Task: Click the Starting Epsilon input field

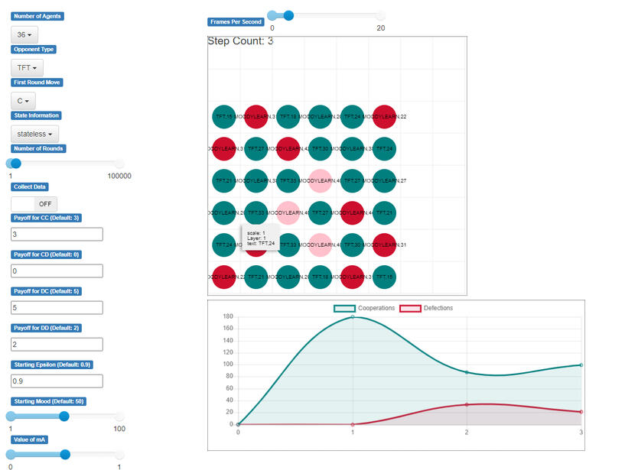Action: coord(57,381)
